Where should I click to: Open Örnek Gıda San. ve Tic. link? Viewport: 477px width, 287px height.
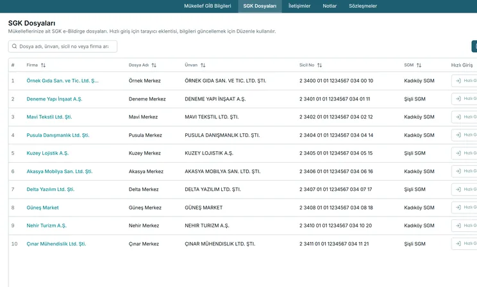pyautogui.click(x=62, y=81)
